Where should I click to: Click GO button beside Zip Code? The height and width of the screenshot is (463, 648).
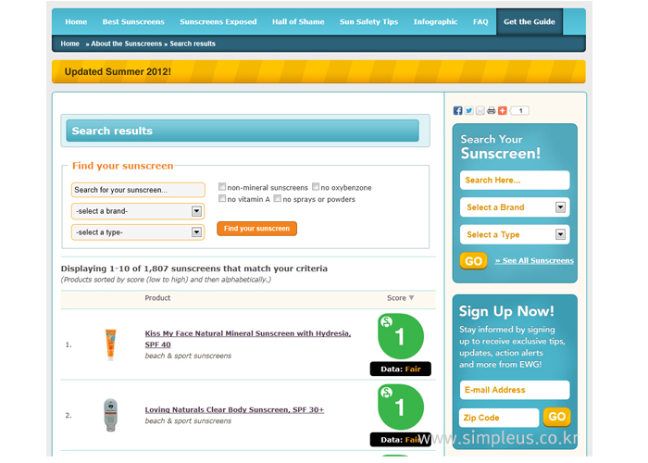[556, 417]
